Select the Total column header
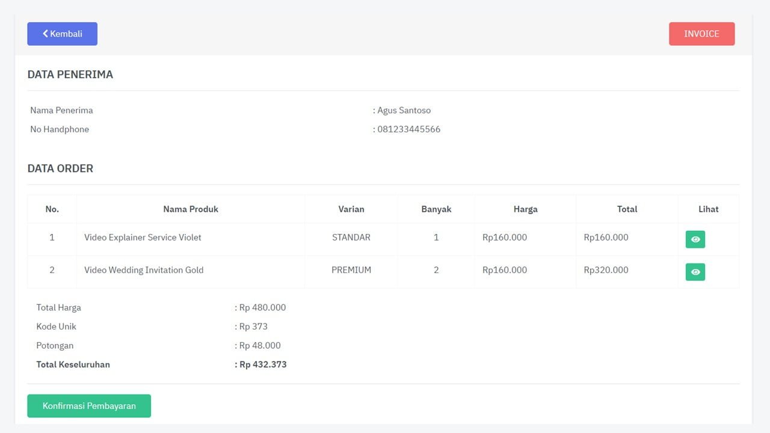The height and width of the screenshot is (433, 770). (627, 209)
